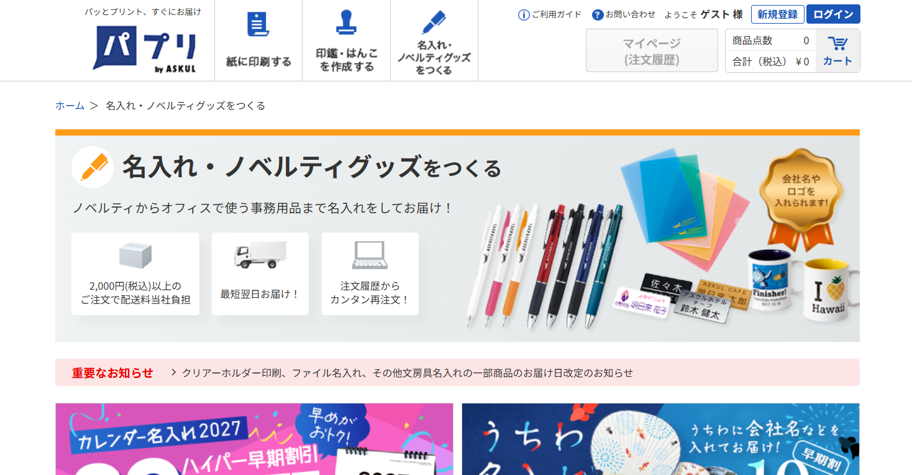This screenshot has width=912, height=475.
Task: Click the pen icon for 名入れ・ノベルティグッズをつくる
Action: [x=434, y=22]
